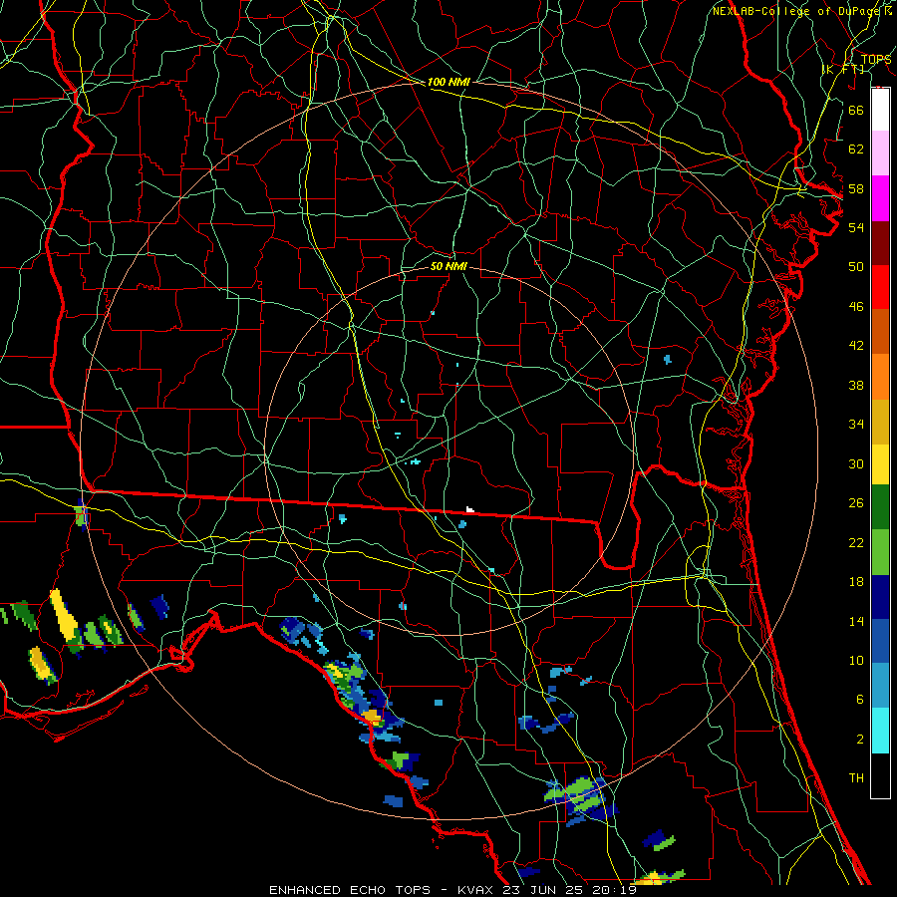Click the legend value 18
897x897 pixels.
pos(856,582)
